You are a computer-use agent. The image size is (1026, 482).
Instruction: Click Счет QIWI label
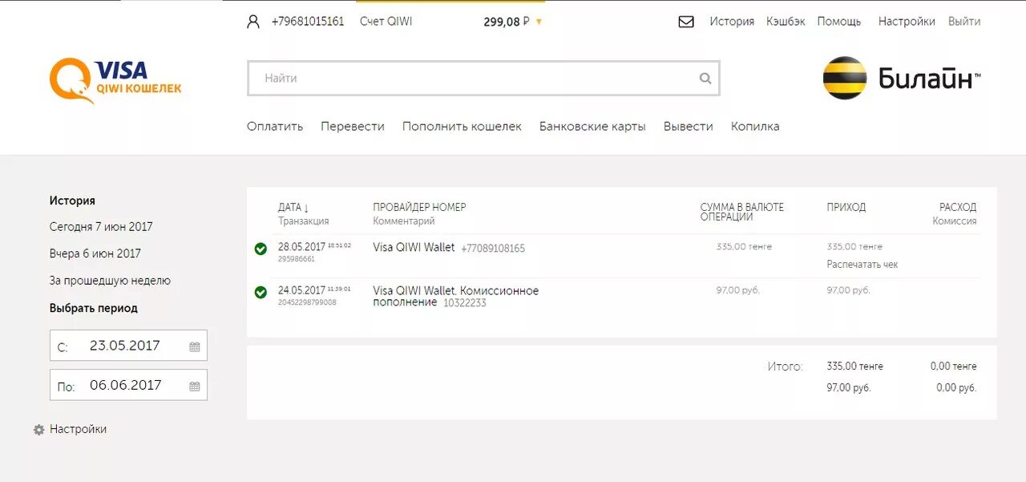(x=386, y=22)
